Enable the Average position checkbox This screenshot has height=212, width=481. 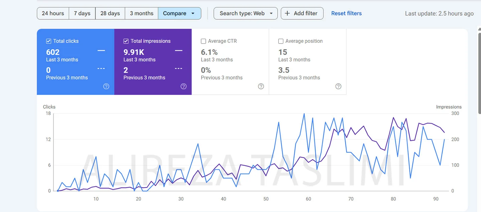pos(281,41)
